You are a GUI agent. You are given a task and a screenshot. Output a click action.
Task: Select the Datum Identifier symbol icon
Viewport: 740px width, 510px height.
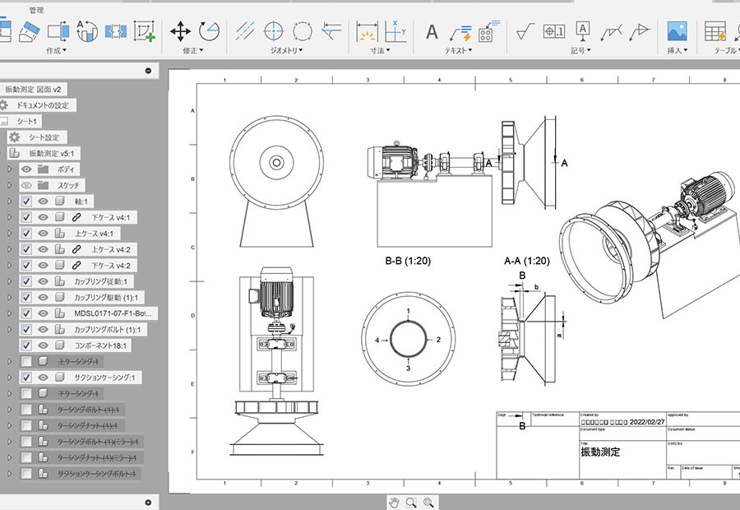tap(582, 31)
